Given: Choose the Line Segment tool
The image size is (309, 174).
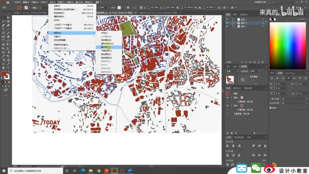Looking at the screenshot, I should (8, 29).
